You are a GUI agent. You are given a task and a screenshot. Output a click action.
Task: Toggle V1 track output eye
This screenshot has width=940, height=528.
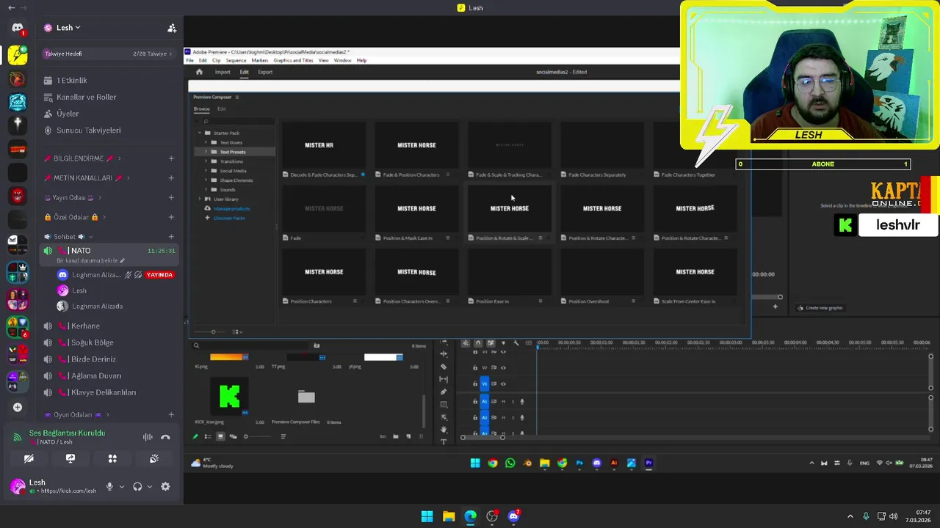pos(503,384)
